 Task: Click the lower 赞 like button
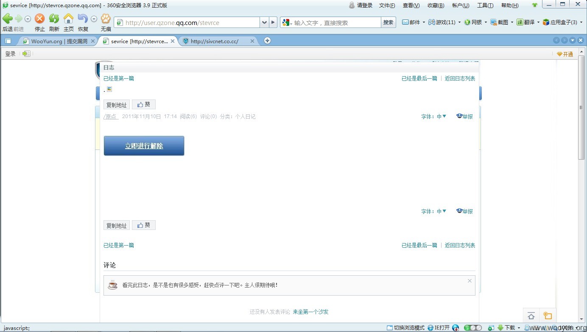144,225
